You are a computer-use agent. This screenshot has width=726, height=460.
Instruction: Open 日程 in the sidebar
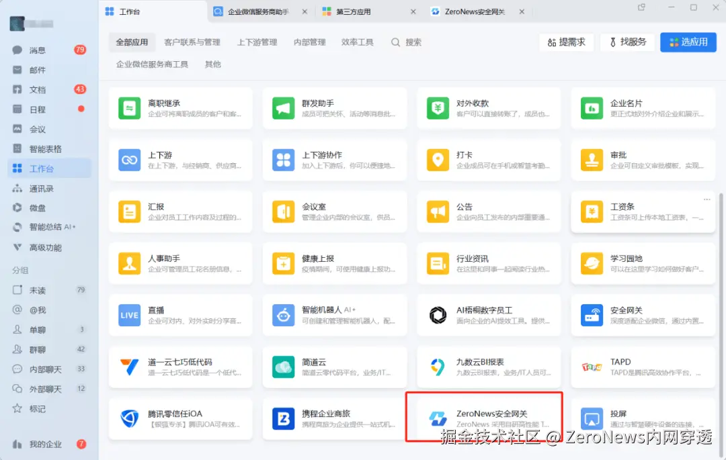49,109
